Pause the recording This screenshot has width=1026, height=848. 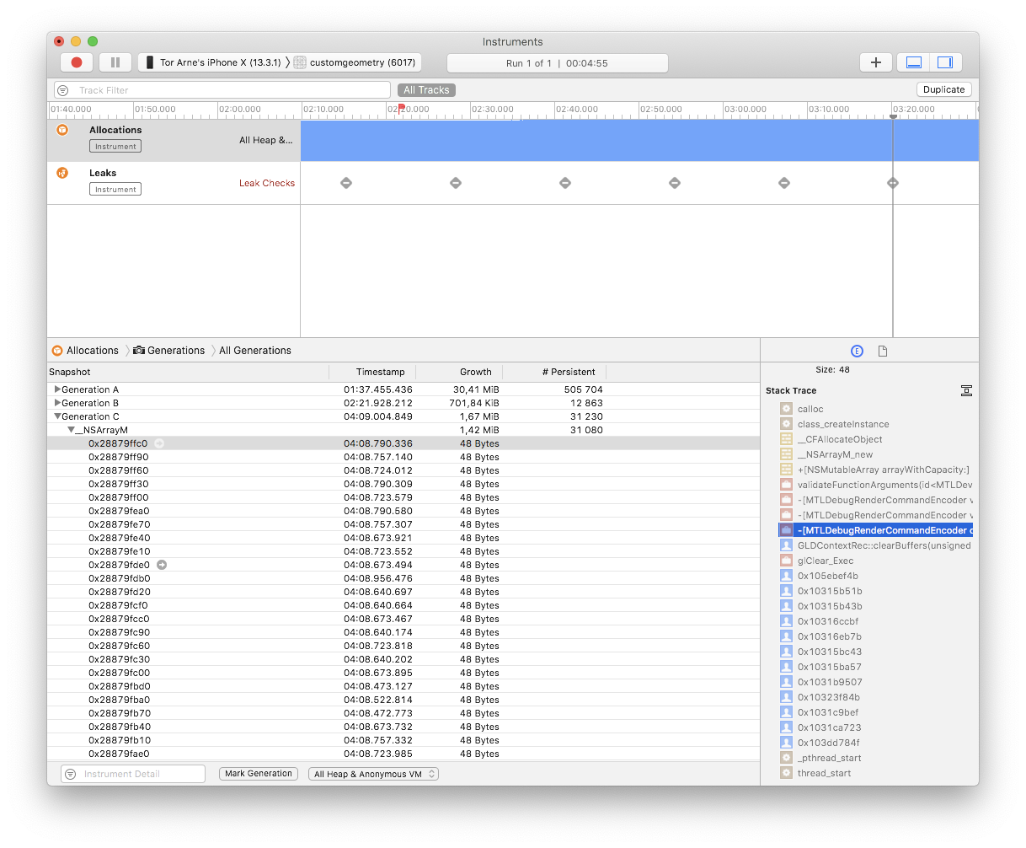click(115, 62)
